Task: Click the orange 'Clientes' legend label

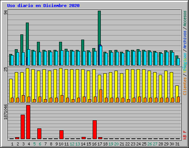Action: click(x=185, y=86)
